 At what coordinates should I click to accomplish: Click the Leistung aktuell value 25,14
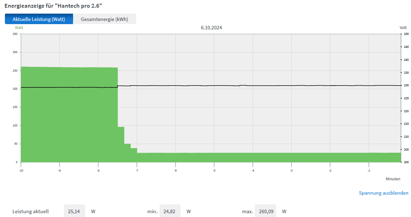pos(74,211)
